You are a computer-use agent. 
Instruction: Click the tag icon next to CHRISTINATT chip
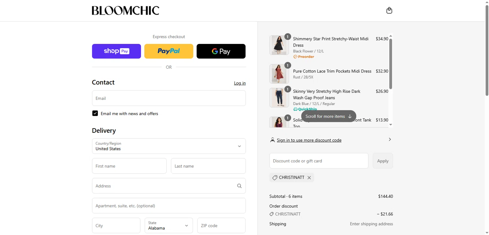(x=275, y=178)
